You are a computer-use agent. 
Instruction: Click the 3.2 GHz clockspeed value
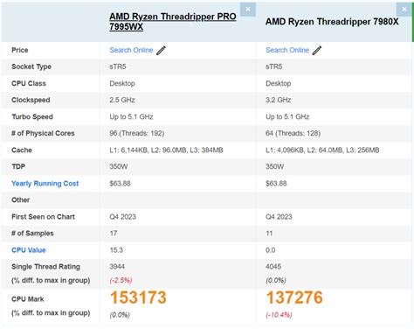278,100
